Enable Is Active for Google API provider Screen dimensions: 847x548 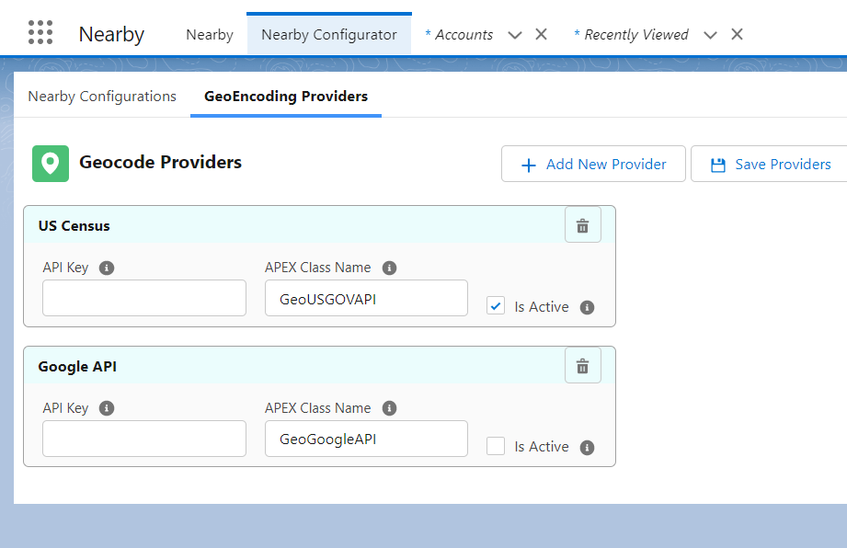496,446
